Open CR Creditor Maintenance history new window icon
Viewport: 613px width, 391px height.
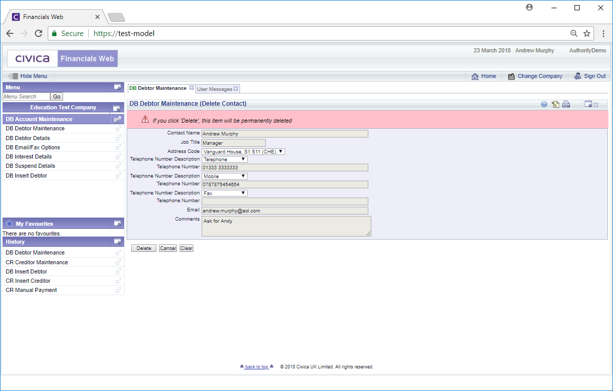pos(118,262)
